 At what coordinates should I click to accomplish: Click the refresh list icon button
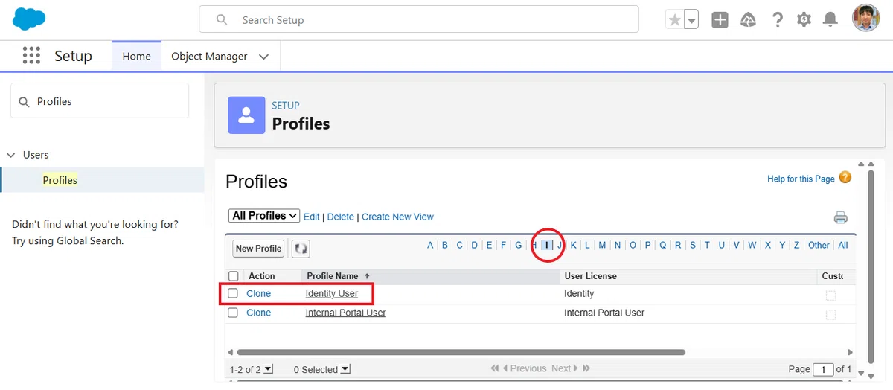pyautogui.click(x=301, y=249)
